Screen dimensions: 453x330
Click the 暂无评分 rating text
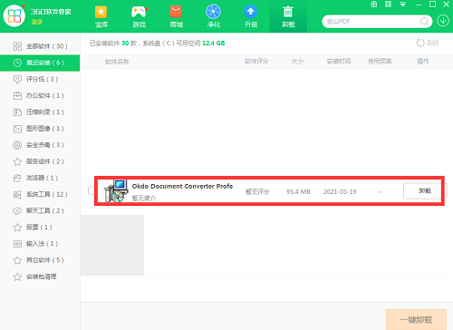click(257, 191)
